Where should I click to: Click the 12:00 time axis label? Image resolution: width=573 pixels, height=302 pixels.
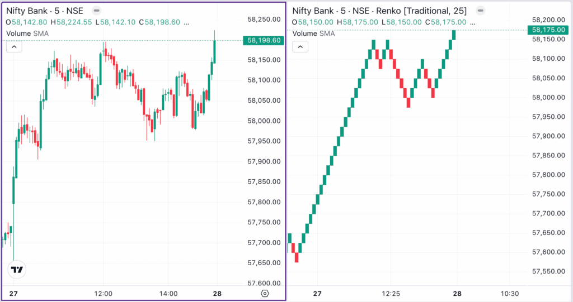(104, 294)
